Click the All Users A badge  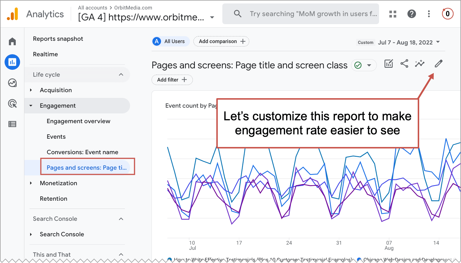(x=157, y=41)
